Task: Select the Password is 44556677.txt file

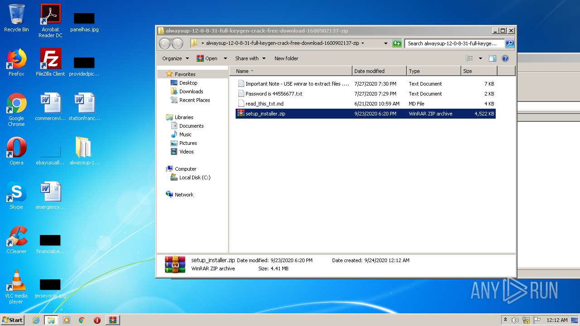Action: (x=274, y=94)
